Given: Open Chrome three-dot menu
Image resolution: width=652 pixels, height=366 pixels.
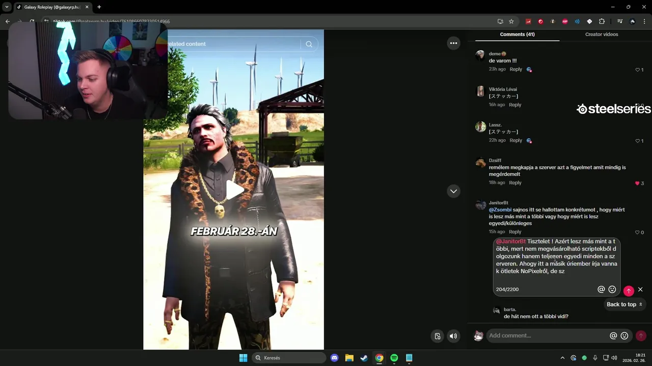Looking at the screenshot, I should 644,21.
